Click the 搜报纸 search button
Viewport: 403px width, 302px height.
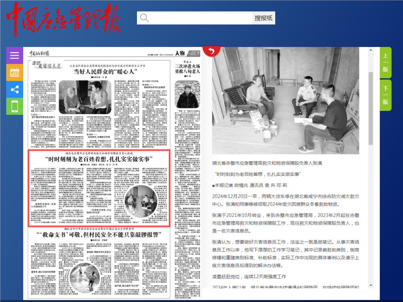pos(263,18)
